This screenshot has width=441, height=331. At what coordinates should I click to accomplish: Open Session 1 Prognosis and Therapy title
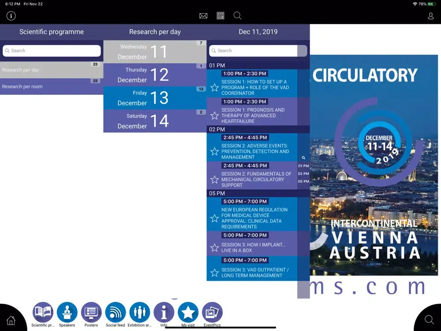point(253,116)
